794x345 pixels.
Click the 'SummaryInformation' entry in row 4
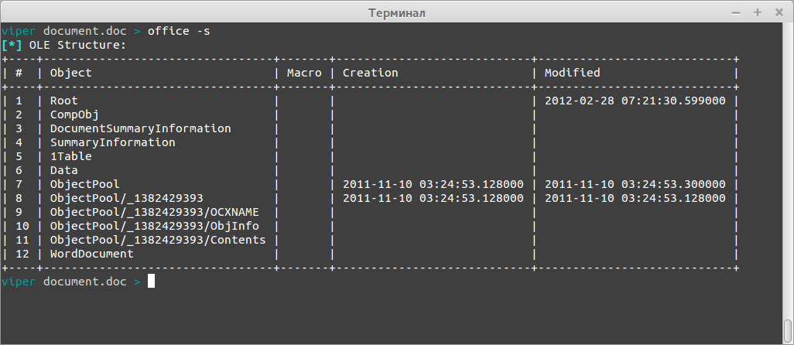point(113,142)
